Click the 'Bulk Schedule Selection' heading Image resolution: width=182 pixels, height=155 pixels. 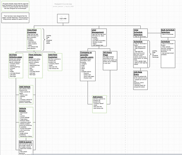[x=168, y=31]
